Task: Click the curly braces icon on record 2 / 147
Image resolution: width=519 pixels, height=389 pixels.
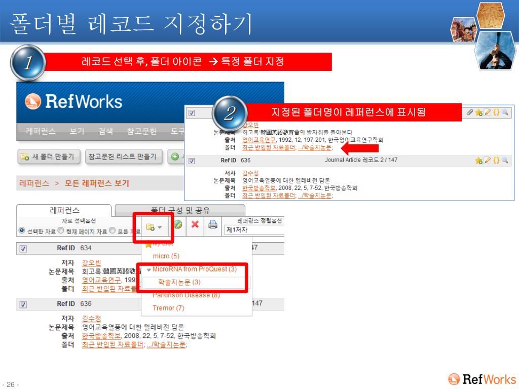Action: pos(496,161)
